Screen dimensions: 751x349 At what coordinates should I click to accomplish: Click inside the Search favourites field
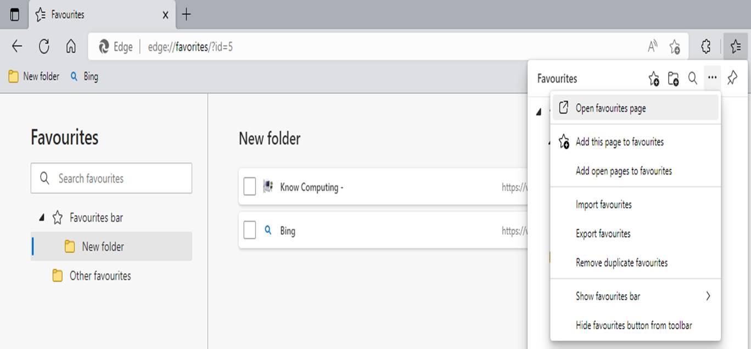(x=111, y=178)
